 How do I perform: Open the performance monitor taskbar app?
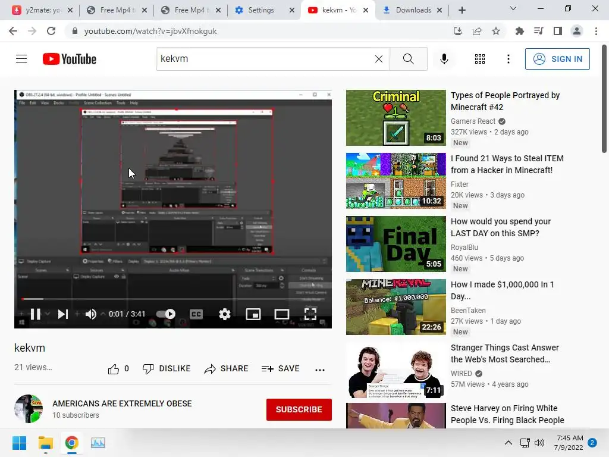[x=98, y=443]
